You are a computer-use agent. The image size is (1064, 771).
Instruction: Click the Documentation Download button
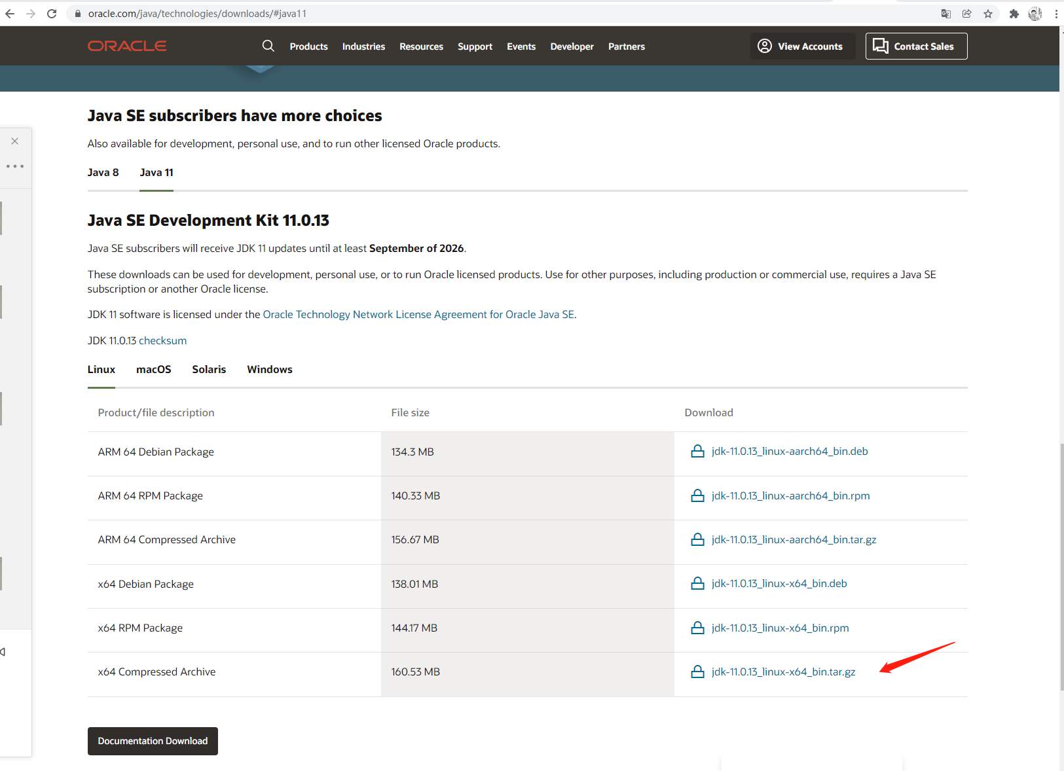click(153, 741)
